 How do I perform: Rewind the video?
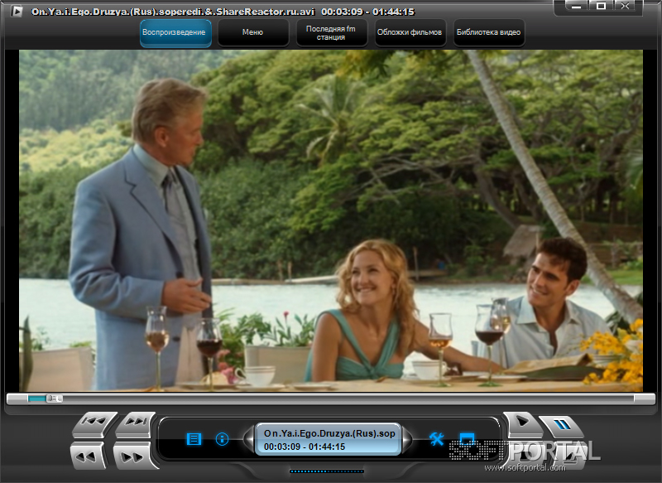[88, 456]
